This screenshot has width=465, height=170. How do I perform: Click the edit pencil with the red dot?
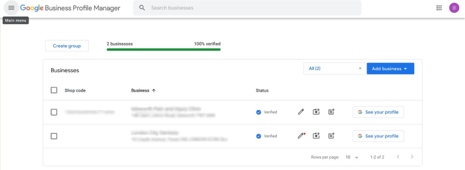pyautogui.click(x=301, y=136)
